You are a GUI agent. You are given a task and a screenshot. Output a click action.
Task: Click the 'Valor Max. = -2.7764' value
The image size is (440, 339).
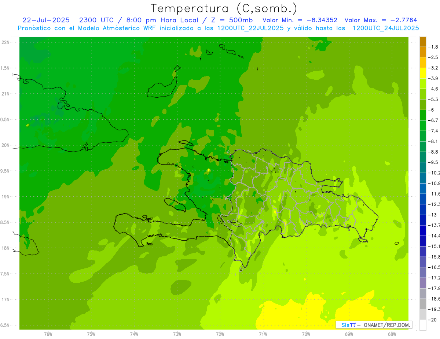point(381,20)
